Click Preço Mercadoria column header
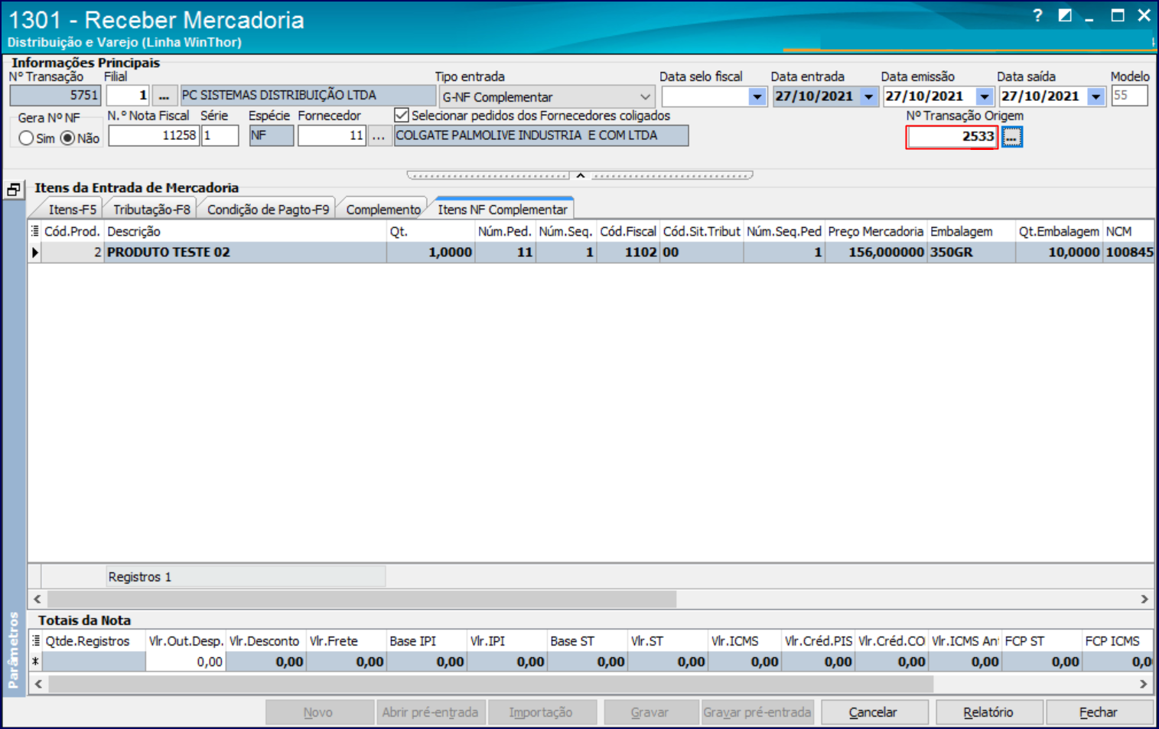The width and height of the screenshot is (1159, 729). coord(876,231)
